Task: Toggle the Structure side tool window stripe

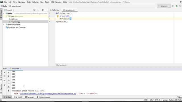Action: pos(1,75)
